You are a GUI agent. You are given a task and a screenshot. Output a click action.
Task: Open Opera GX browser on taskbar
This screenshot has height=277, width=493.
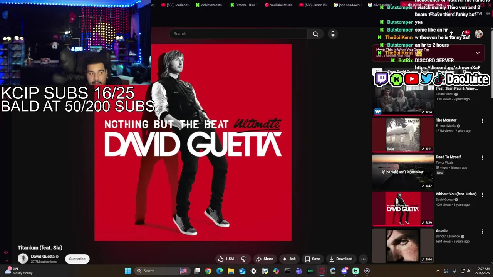(x=322, y=271)
